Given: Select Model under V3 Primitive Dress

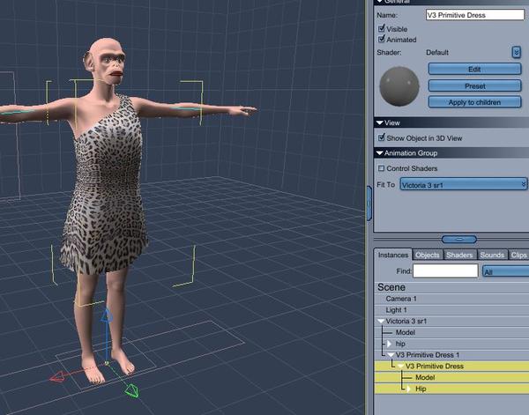Looking at the screenshot, I should coord(425,377).
